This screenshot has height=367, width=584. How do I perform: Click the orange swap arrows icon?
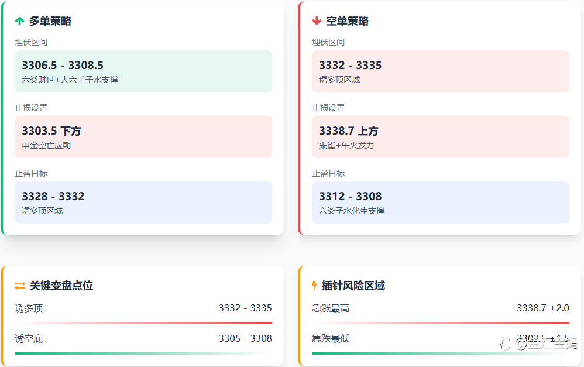click(x=20, y=286)
